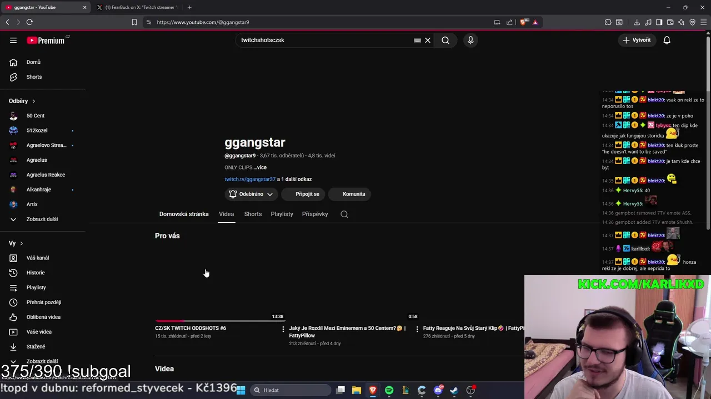Go to Domů in sidebar
The height and width of the screenshot is (399, 711).
(33, 62)
